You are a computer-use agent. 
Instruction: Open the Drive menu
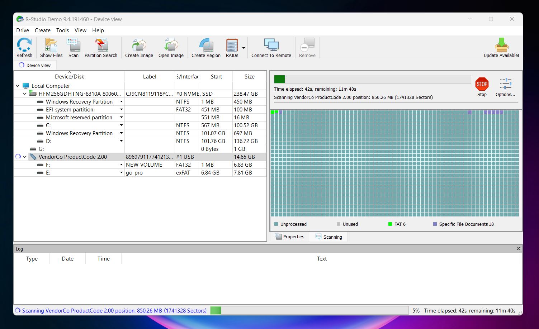(23, 30)
